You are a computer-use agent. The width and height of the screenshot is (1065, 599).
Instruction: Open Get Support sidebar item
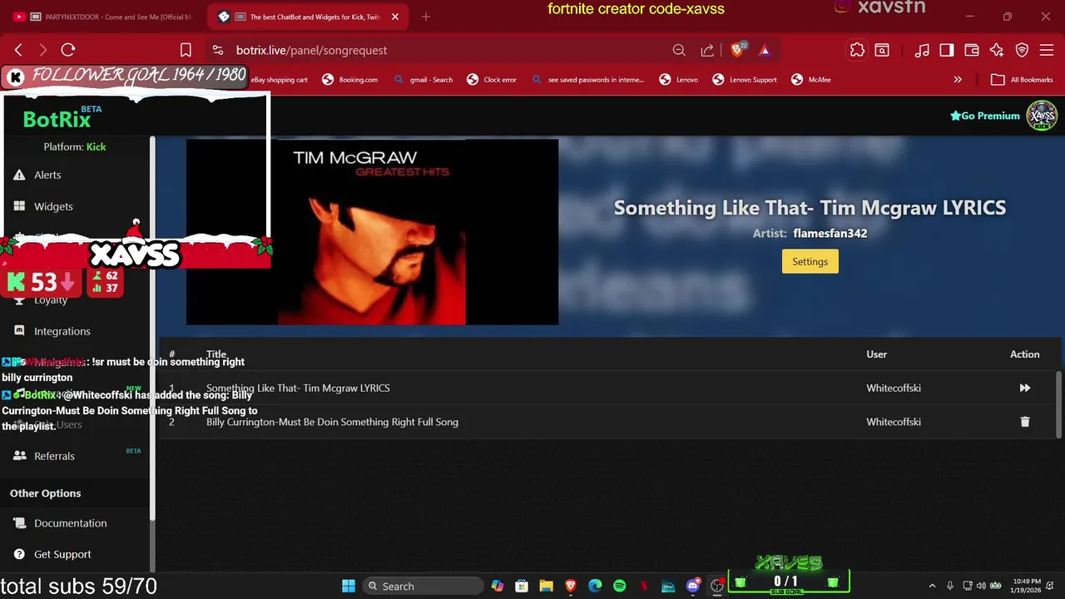(x=62, y=554)
